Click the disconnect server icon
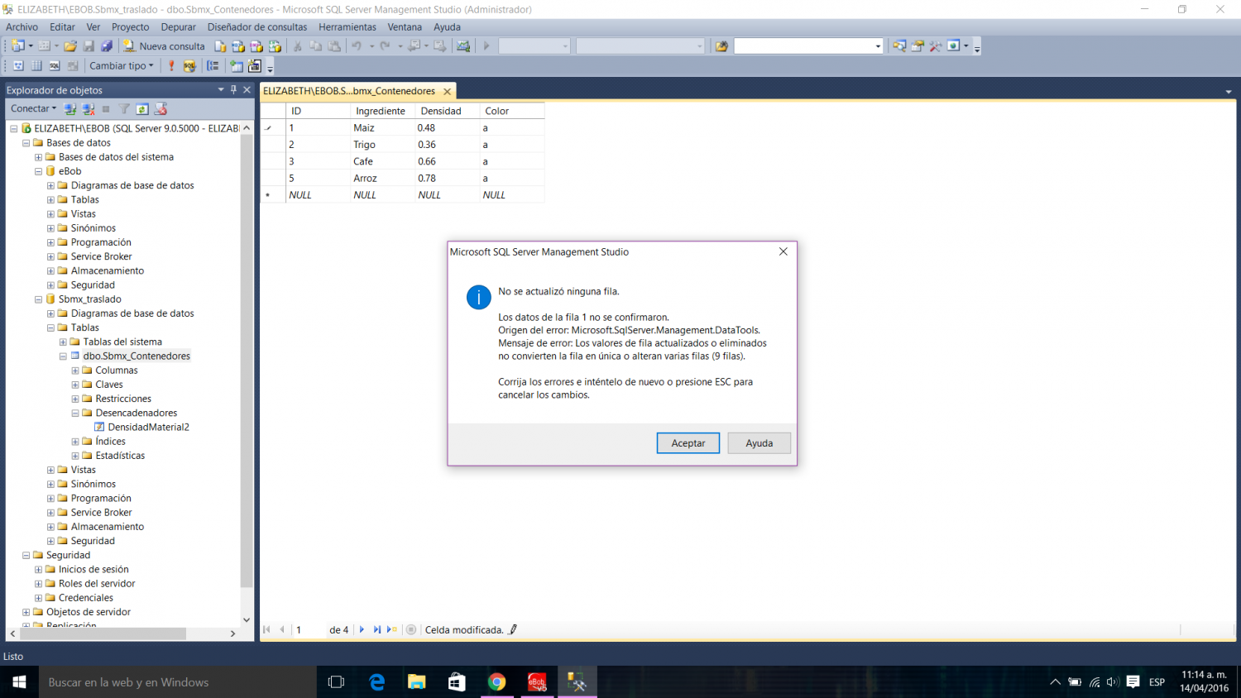 coord(88,109)
